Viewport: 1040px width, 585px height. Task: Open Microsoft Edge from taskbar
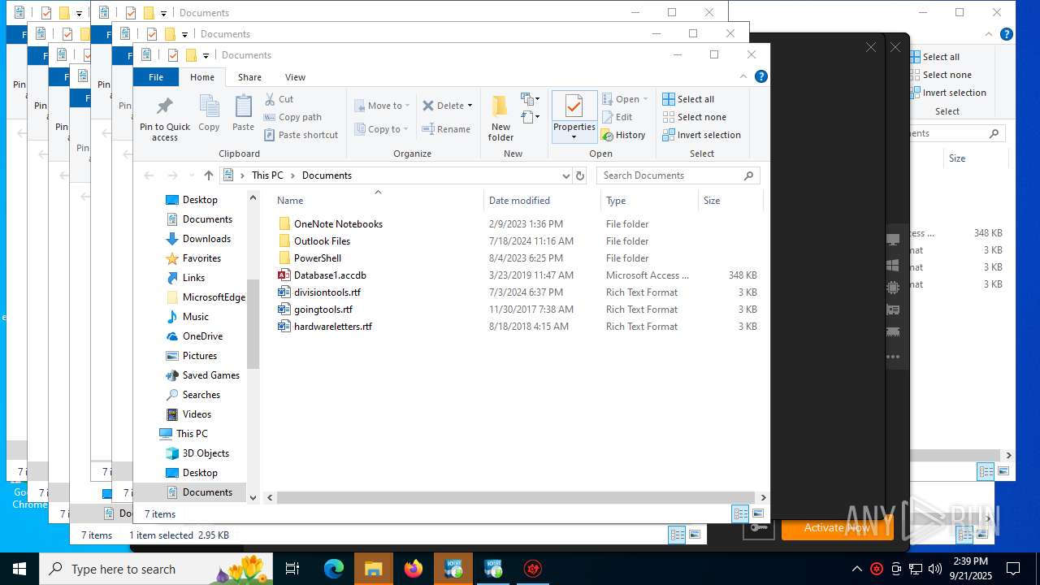point(334,569)
